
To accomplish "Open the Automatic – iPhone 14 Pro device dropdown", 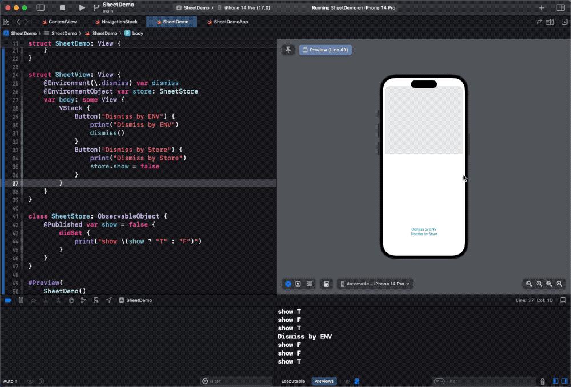I will (x=375, y=284).
